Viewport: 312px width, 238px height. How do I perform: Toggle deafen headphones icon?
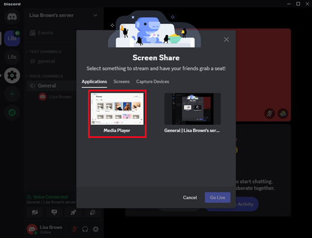coord(85,230)
